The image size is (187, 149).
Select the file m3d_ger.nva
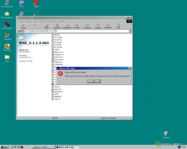(58, 55)
